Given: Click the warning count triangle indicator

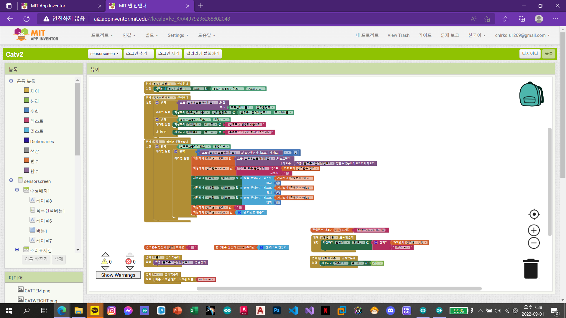Looking at the screenshot, I should (105, 261).
